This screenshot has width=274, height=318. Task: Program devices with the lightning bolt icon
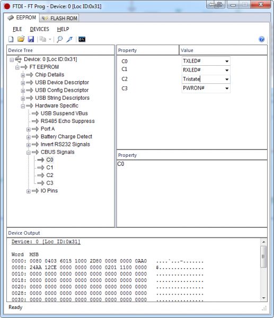(69, 39)
